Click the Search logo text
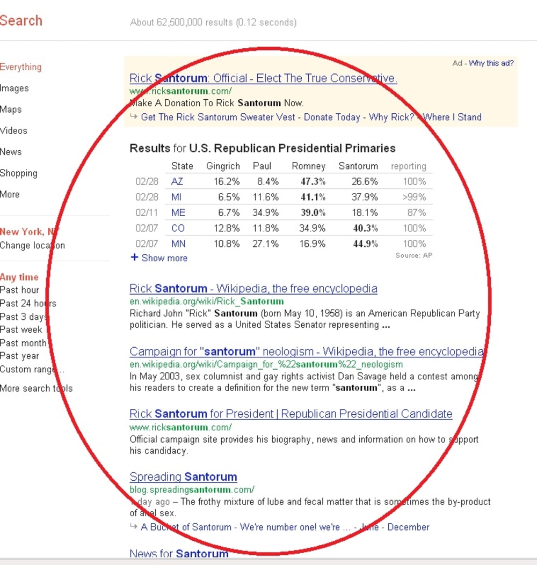The image size is (537, 565). [21, 20]
